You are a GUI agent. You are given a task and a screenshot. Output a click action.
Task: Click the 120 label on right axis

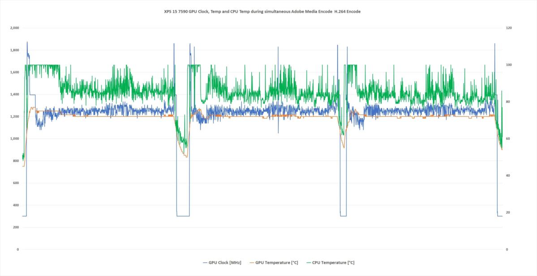pyautogui.click(x=509, y=28)
